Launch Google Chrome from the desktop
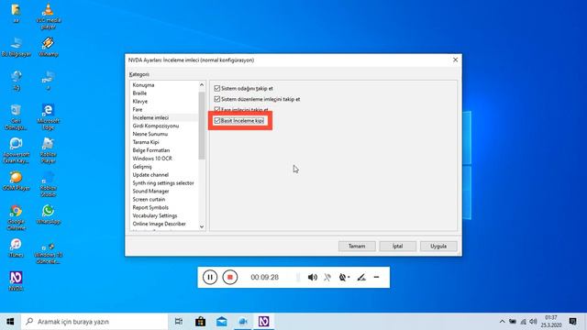587x330 pixels. click(x=17, y=217)
